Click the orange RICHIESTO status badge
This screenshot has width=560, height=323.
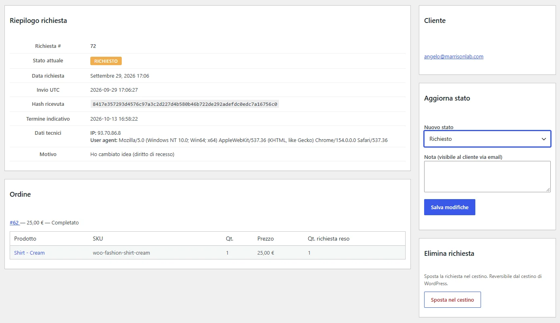tap(106, 61)
